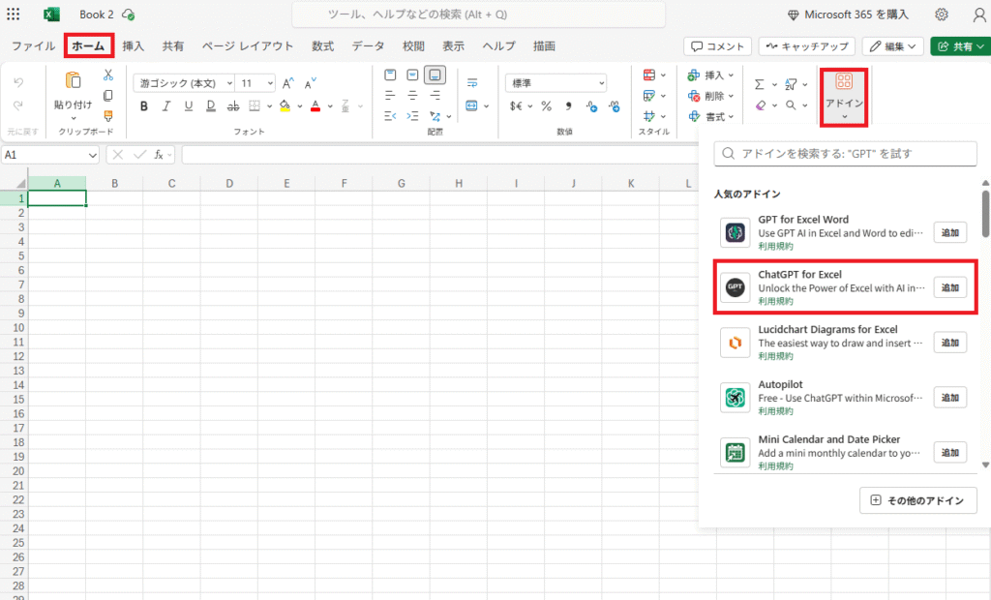Toggle strikethrough formatting

pyautogui.click(x=233, y=106)
